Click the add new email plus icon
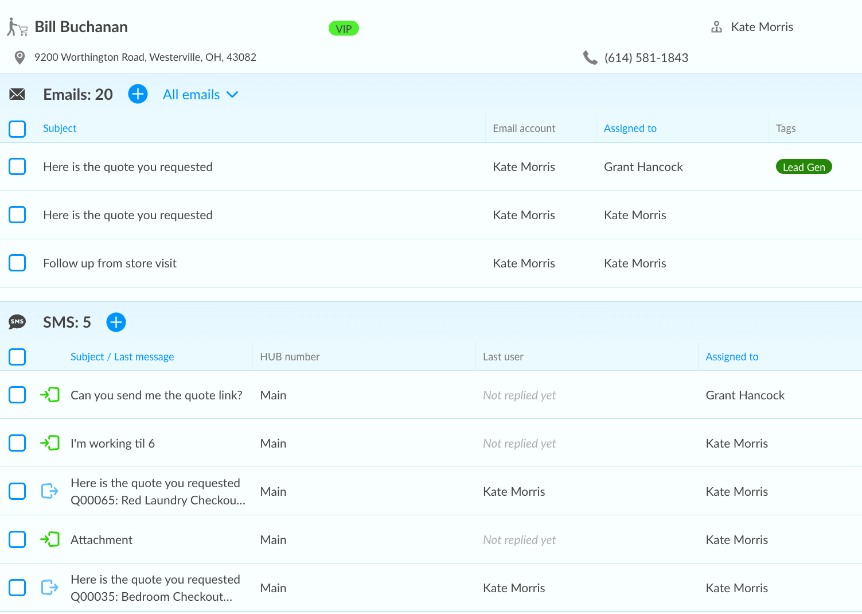862x614 pixels. (x=138, y=94)
